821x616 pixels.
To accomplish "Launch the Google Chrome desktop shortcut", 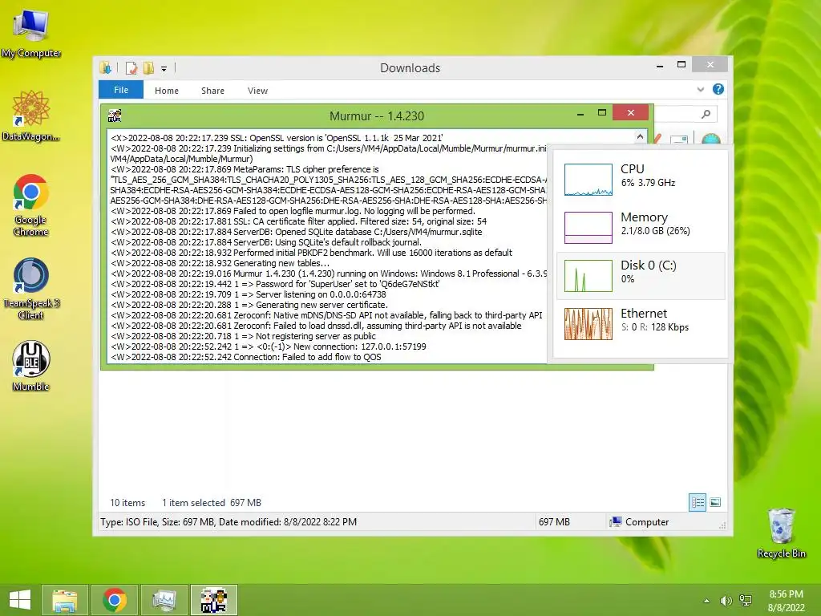I will (31, 205).
